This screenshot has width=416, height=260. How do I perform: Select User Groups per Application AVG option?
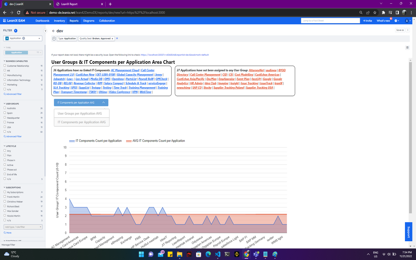[82, 113]
